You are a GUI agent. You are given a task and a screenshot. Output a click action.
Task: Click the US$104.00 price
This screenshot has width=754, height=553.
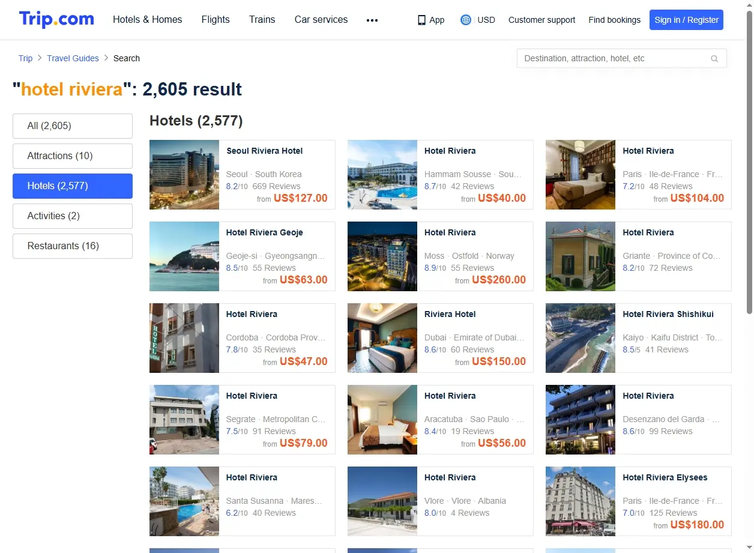click(697, 198)
